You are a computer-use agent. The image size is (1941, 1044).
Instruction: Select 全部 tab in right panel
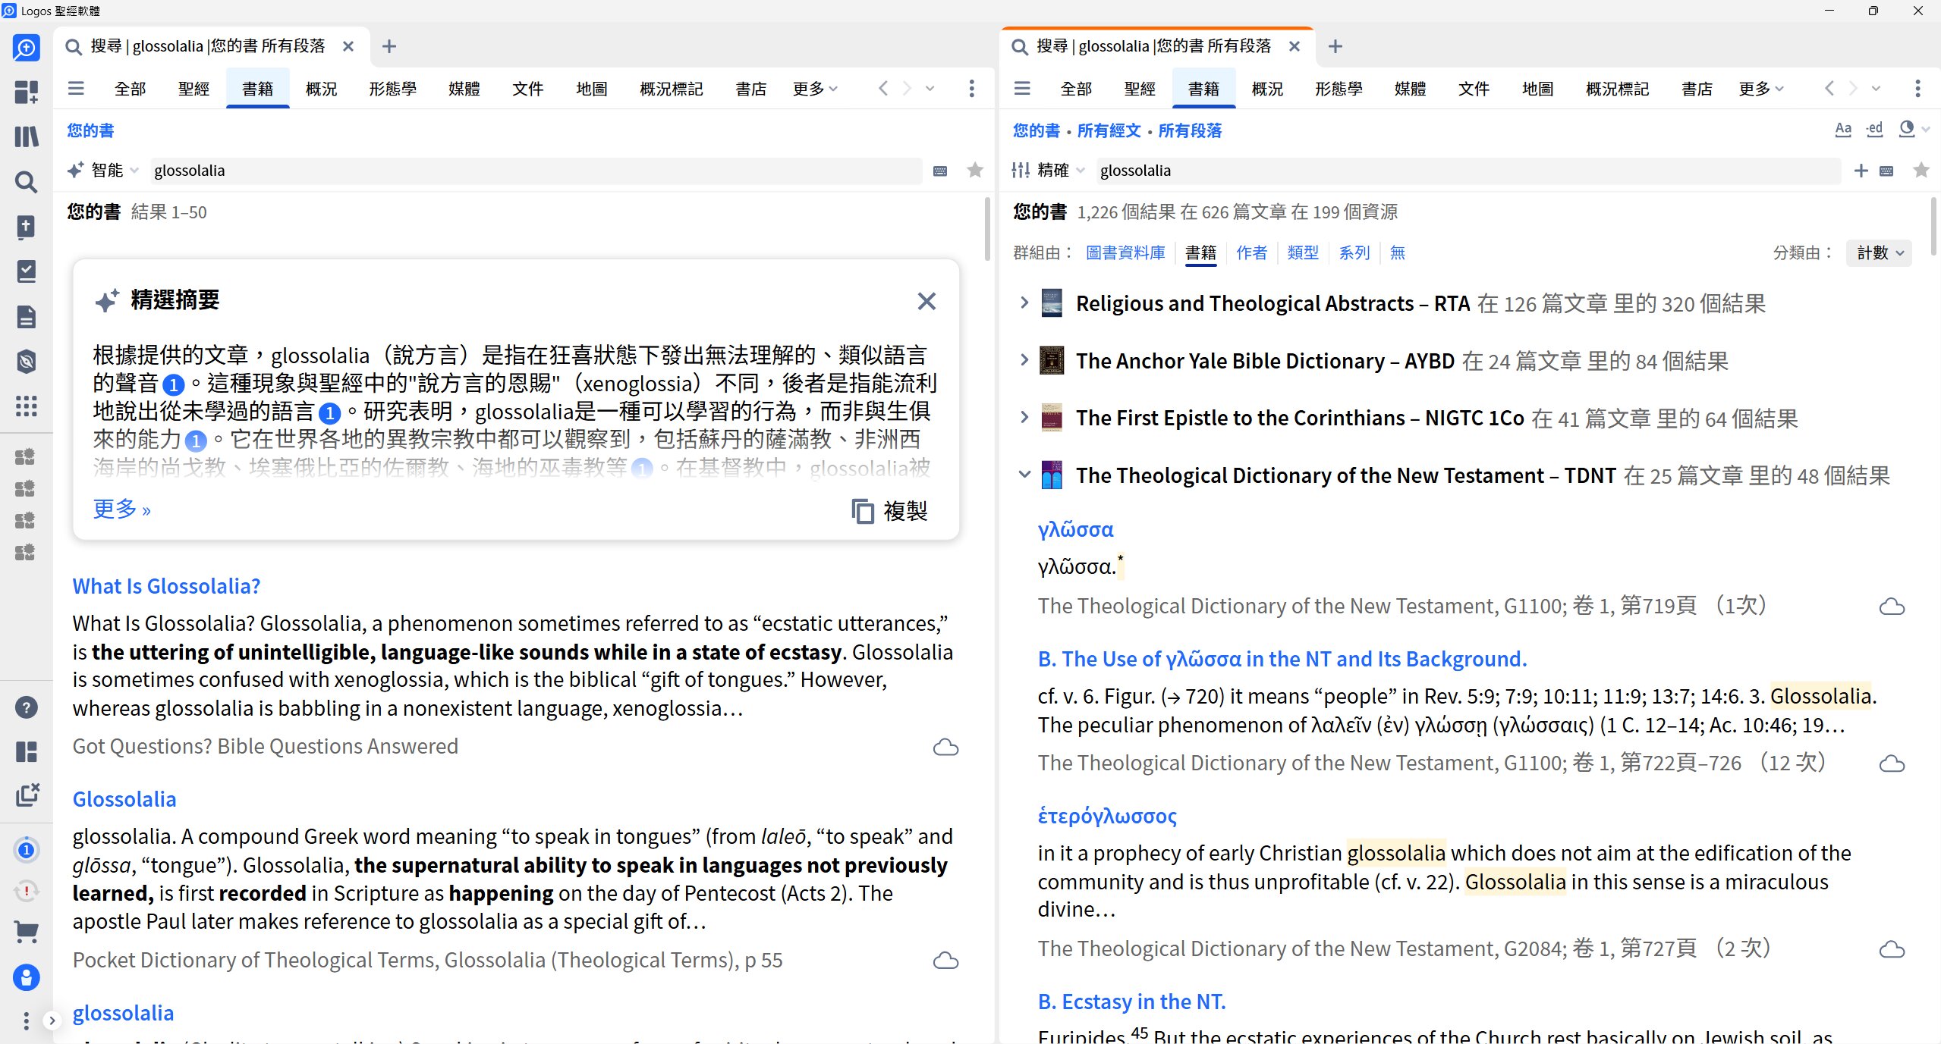tap(1076, 89)
